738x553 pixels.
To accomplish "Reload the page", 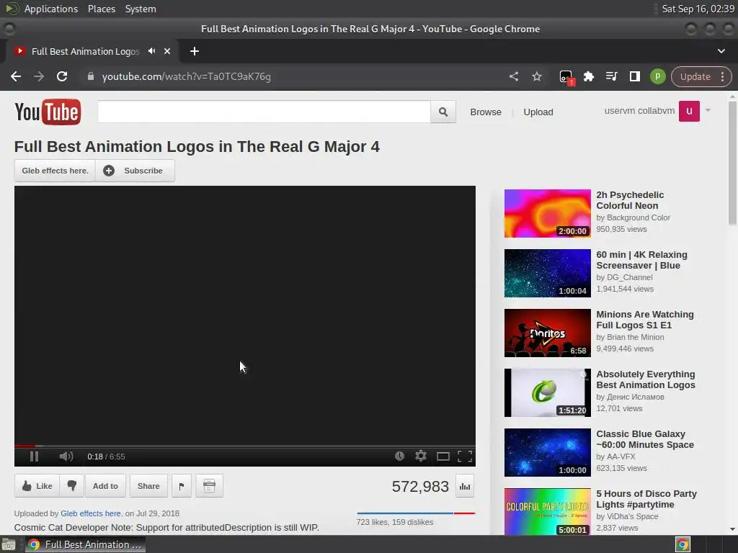I will [62, 76].
